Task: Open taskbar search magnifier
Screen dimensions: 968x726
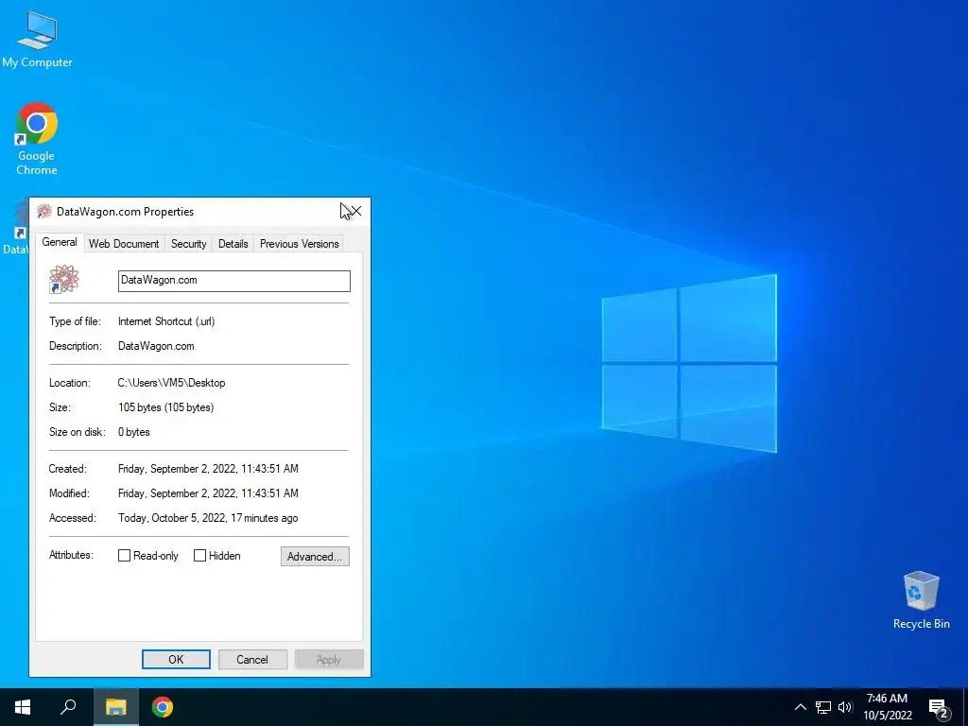Action: [68, 707]
